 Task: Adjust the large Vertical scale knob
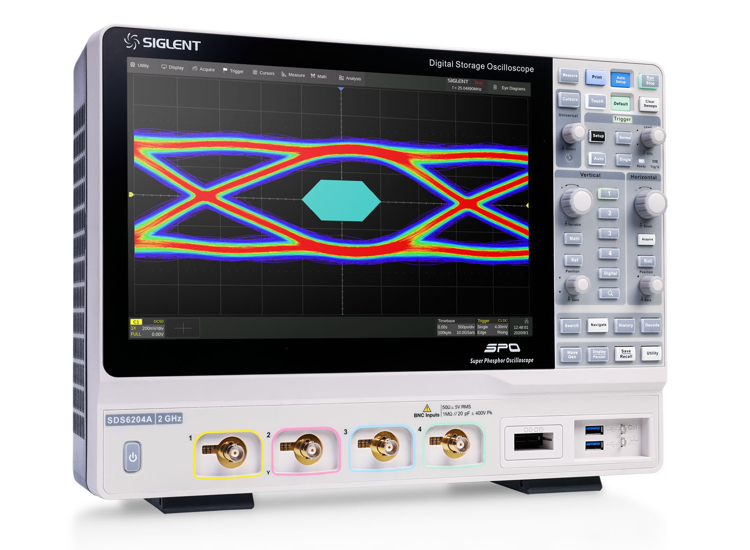coord(577,202)
